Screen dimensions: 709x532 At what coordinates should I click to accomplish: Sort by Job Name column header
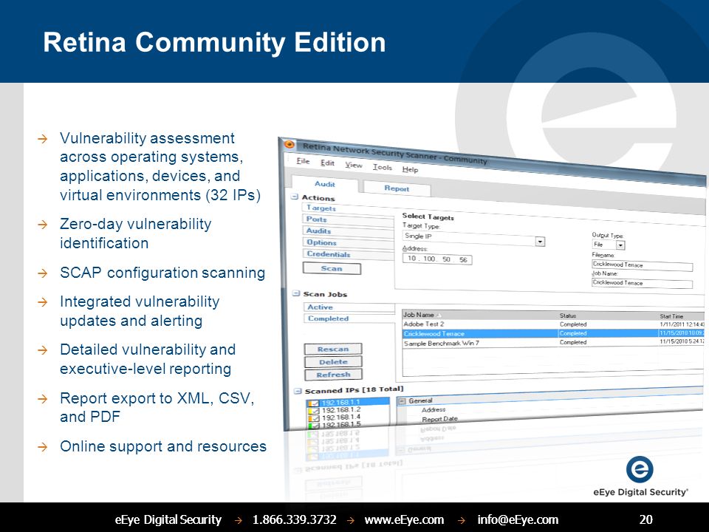coord(480,315)
